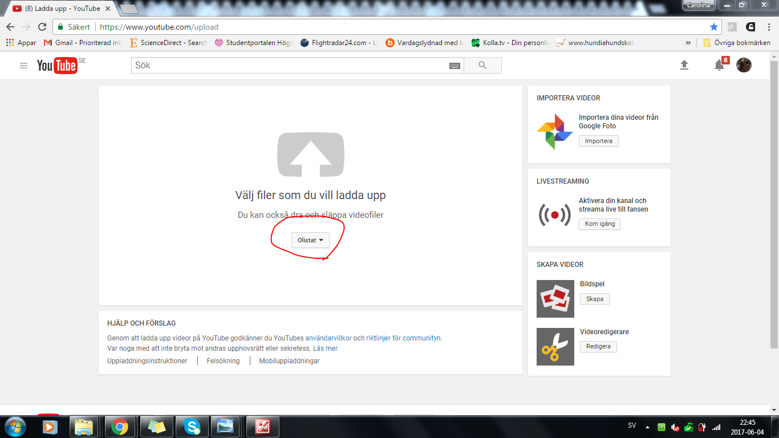Open the photo viewer taskbar icon
The width and height of the screenshot is (779, 438).
[225, 427]
